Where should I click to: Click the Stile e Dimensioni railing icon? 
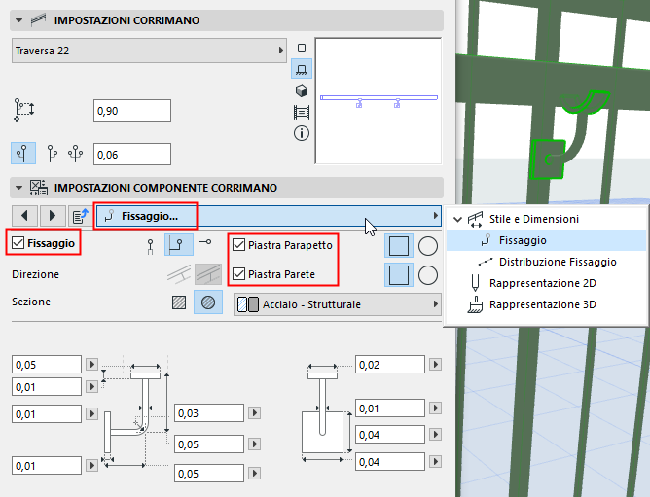[476, 219]
